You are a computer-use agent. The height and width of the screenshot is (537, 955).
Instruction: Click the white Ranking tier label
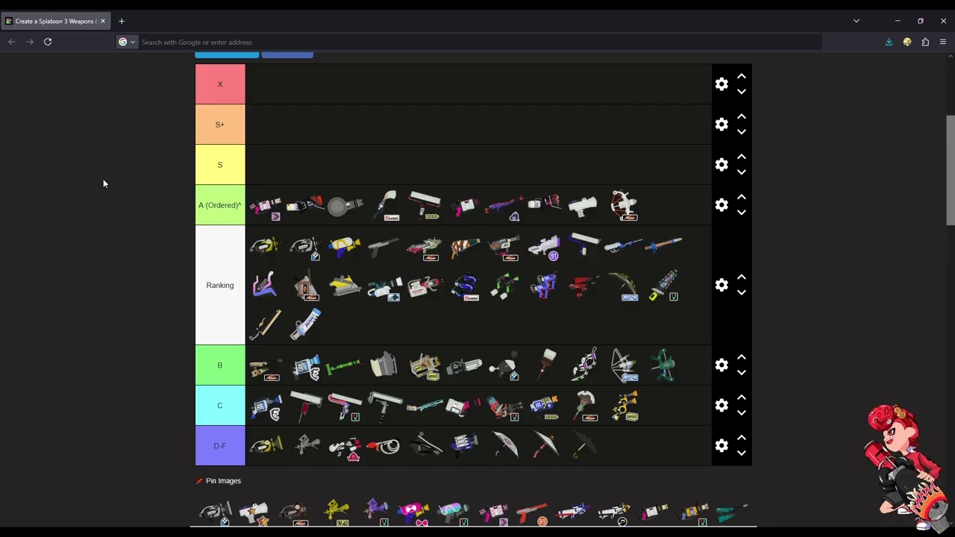[220, 285]
